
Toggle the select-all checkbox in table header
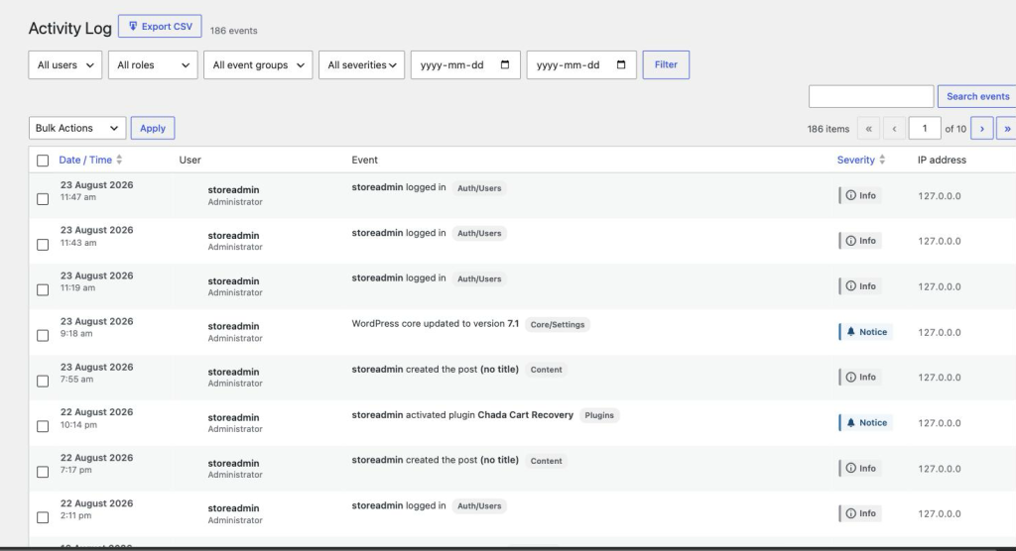[43, 161]
